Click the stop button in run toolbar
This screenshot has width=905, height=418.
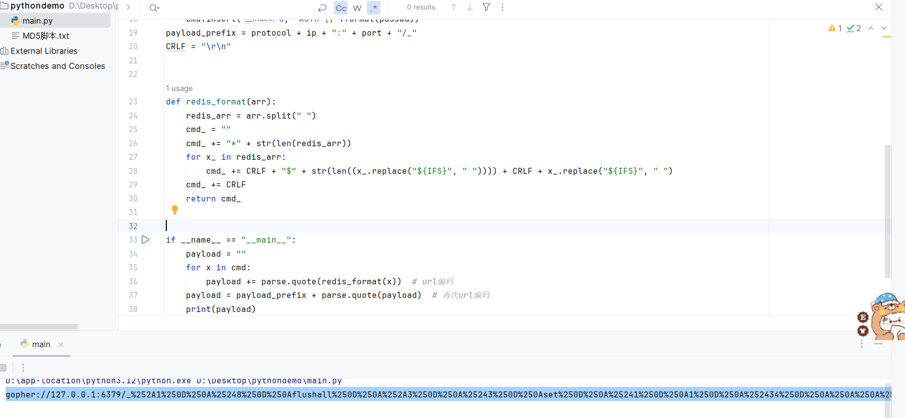coord(3,368)
